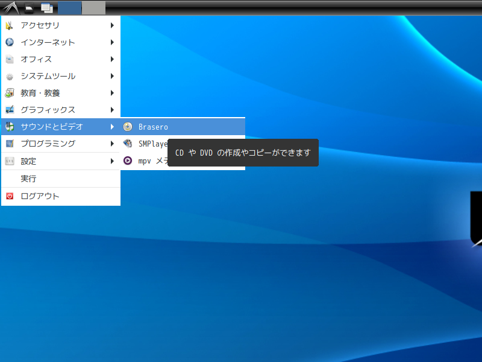The height and width of the screenshot is (362, 482).
Task: Expand the グラフィックス submenu arrow
Action: point(112,110)
